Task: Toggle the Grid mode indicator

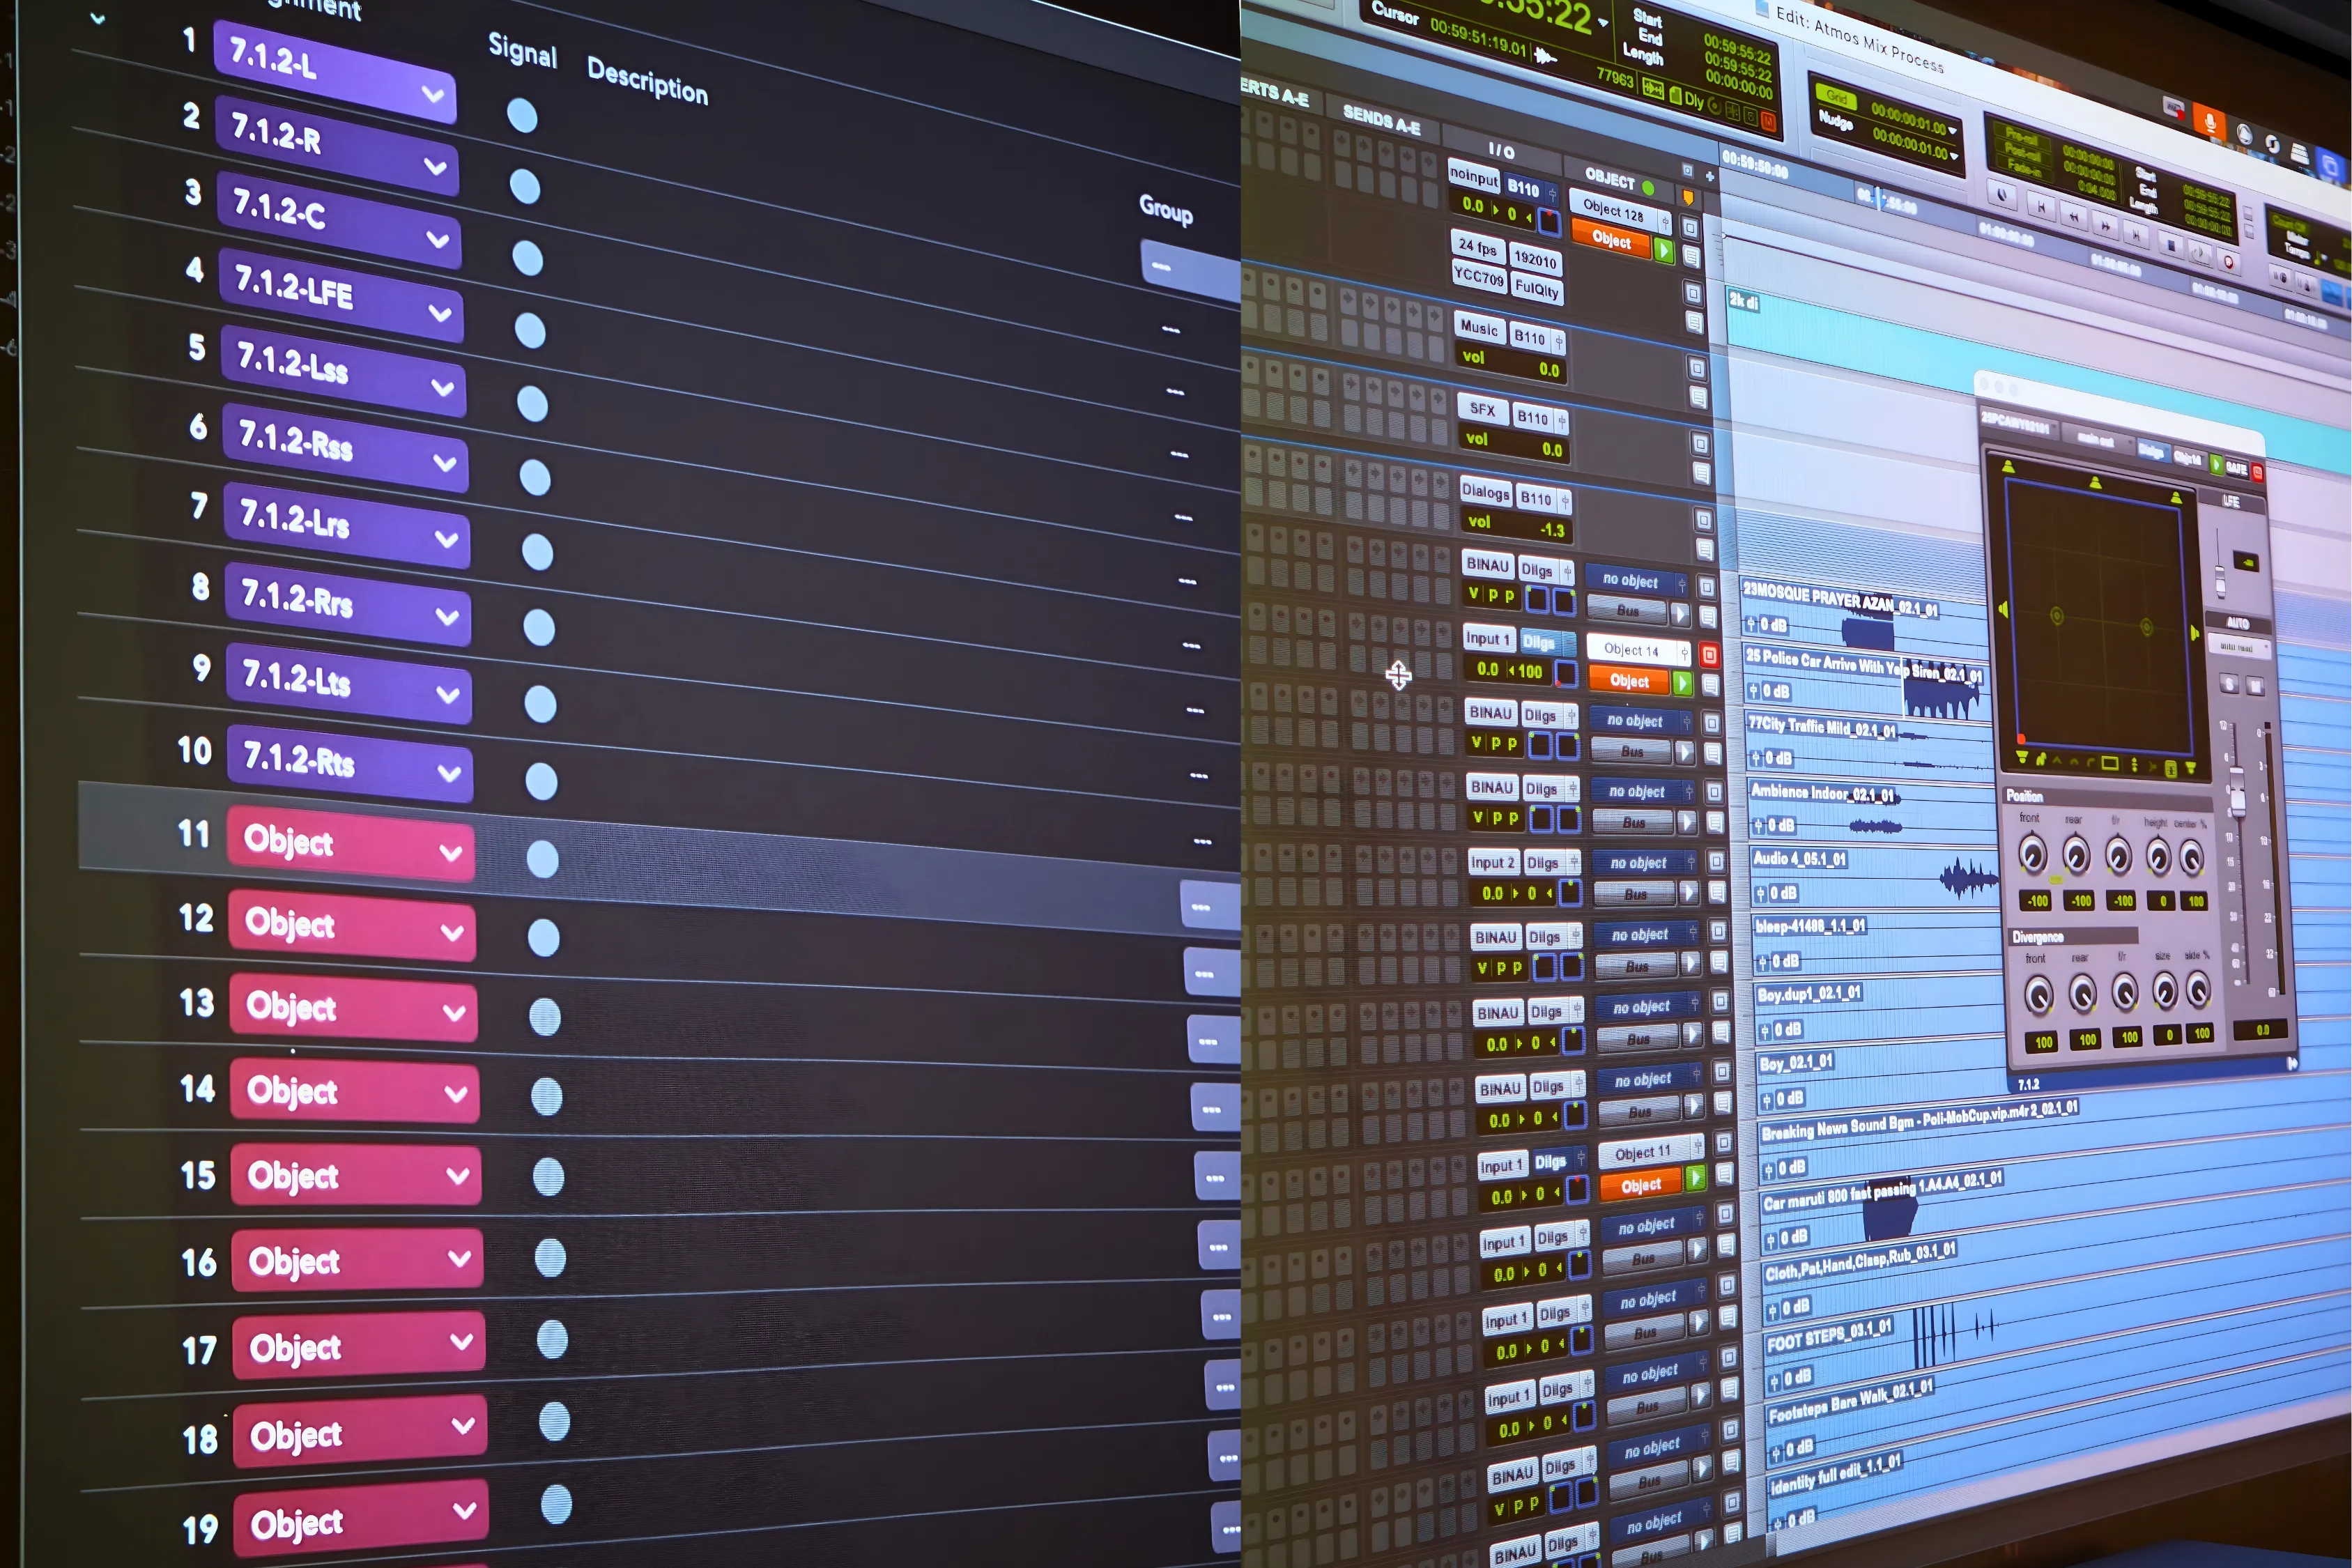Action: click(x=1836, y=97)
